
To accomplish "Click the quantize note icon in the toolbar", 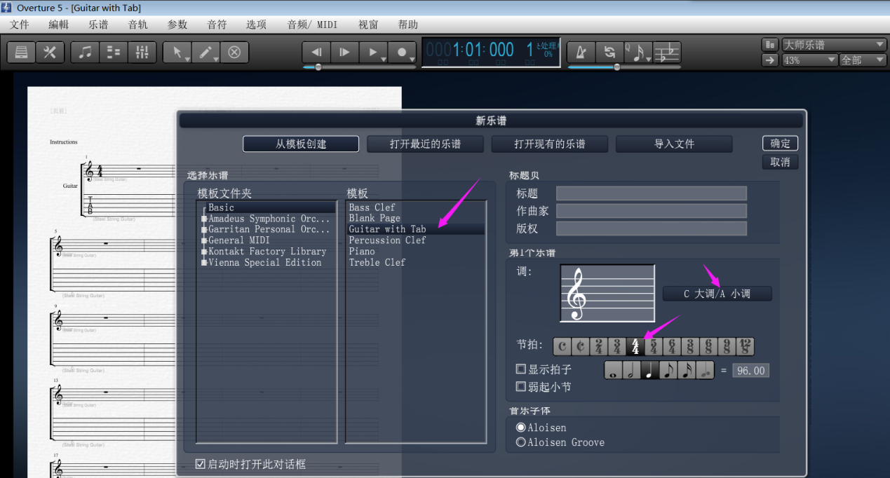I will pos(637,53).
